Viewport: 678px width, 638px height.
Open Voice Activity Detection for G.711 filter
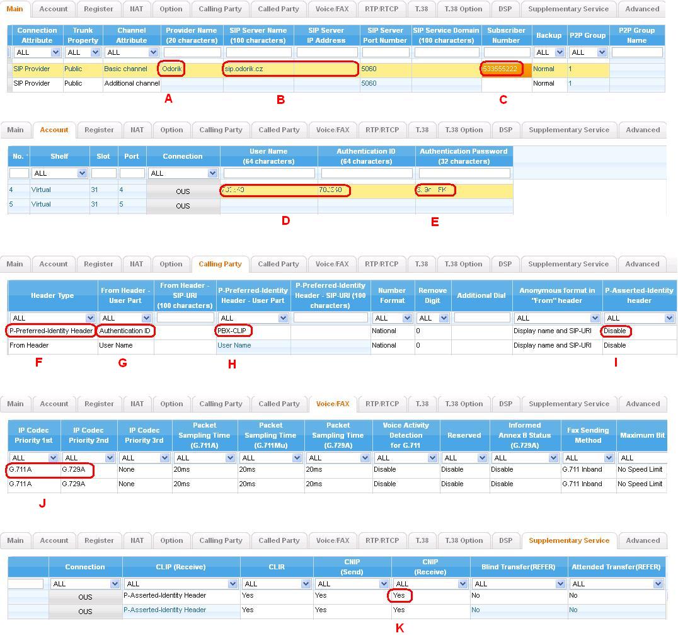406,458
